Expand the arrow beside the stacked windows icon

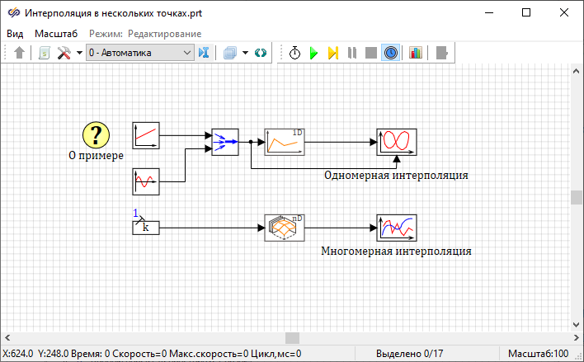246,53
